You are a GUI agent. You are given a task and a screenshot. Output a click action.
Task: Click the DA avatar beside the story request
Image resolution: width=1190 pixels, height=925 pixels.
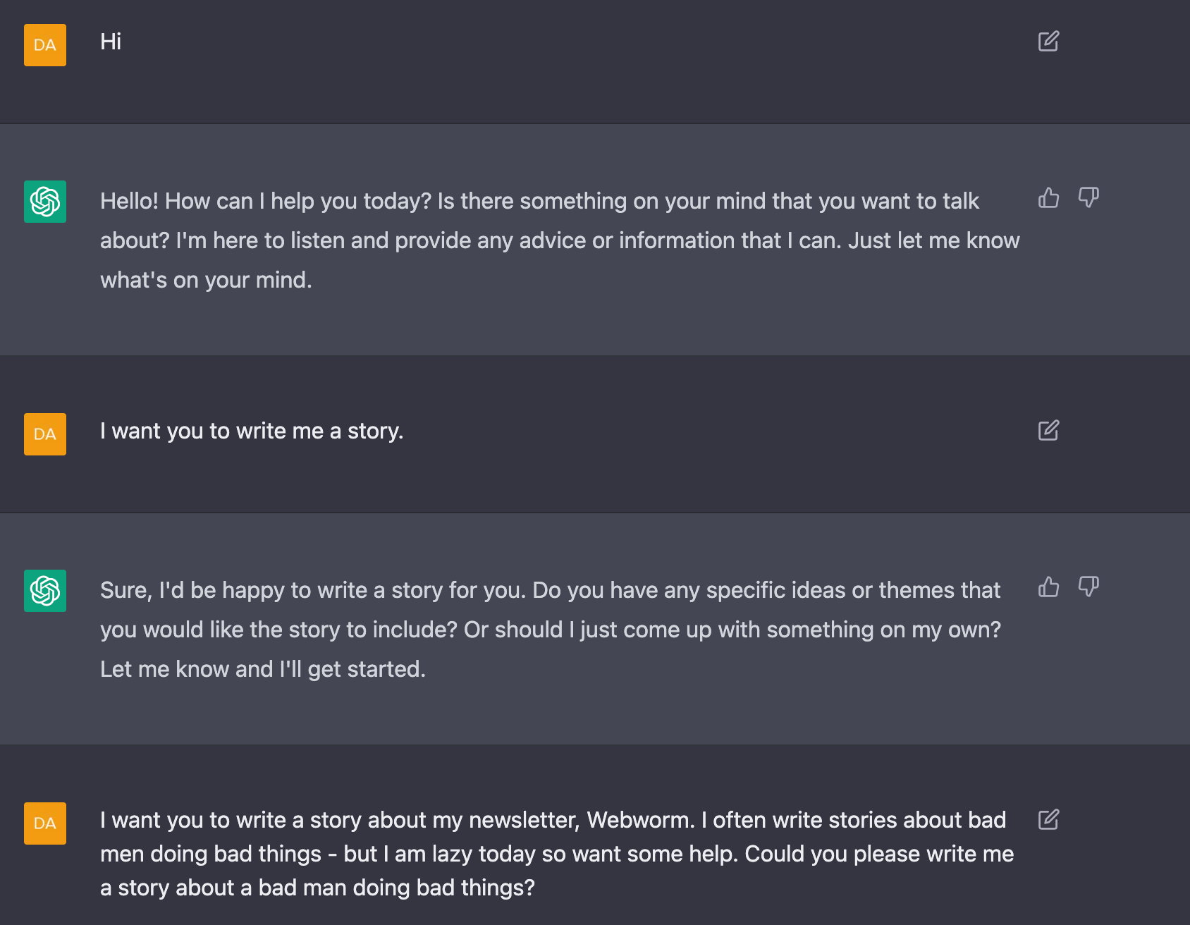pyautogui.click(x=45, y=434)
